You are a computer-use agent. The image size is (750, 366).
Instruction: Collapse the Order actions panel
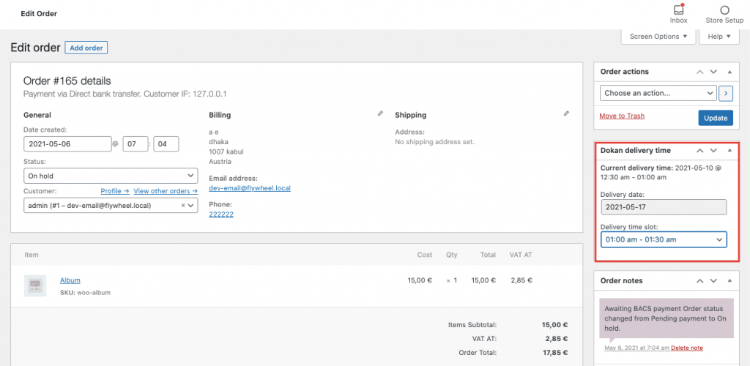pos(729,72)
